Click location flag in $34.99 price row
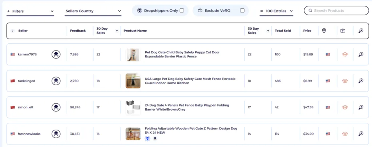Image resolution: width=372 pixels, height=147 pixels. coord(328,134)
